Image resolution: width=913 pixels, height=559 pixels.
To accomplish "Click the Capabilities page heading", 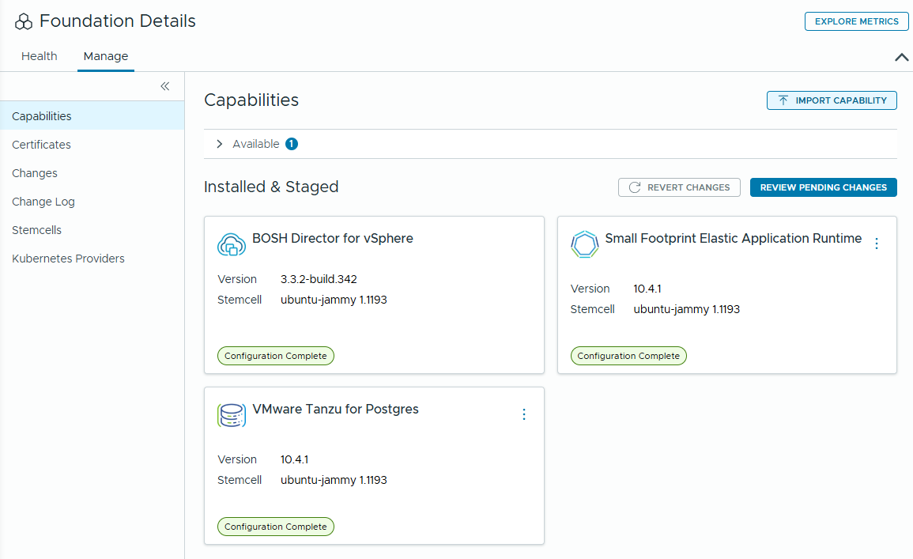I will coord(251,100).
